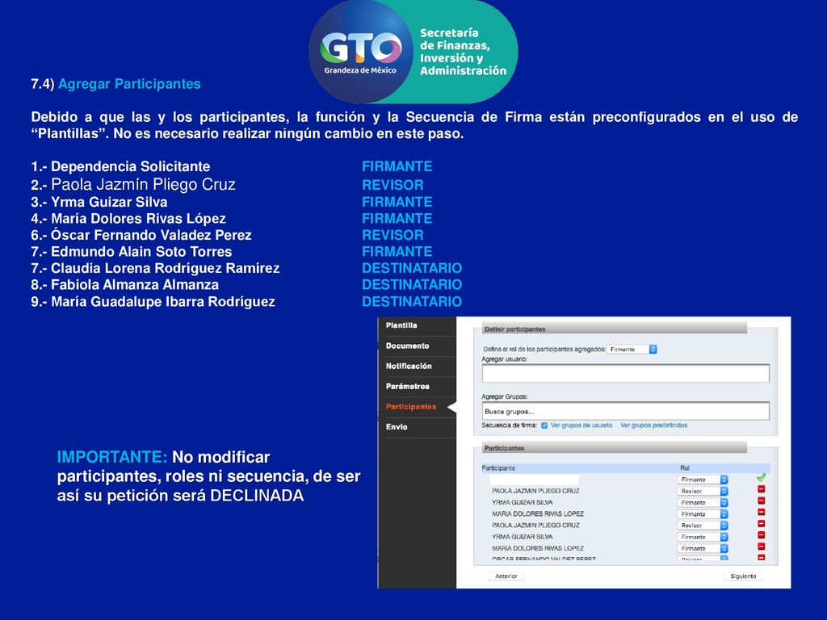Select the first MARIA DOLORES RIVAS LOPEZ name
The width and height of the screenshot is (827, 620).
coord(537,514)
